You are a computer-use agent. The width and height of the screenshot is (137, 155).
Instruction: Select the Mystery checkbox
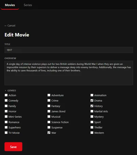click(92, 117)
